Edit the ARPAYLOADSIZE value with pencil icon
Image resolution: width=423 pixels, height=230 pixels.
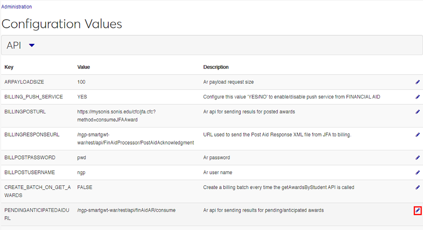(418, 82)
